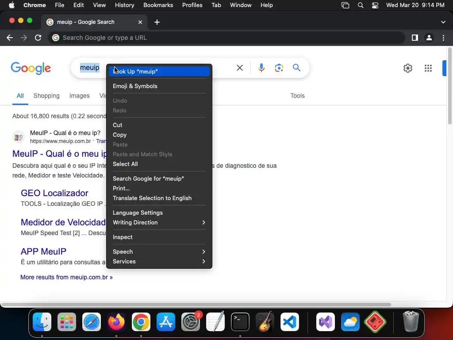
Task: Open Spotlight search in menu bar
Action: click(x=360, y=5)
